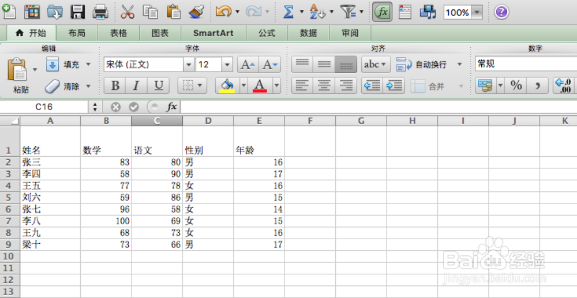Expand the borders dropdown
The height and width of the screenshot is (298, 577).
pos(200,86)
